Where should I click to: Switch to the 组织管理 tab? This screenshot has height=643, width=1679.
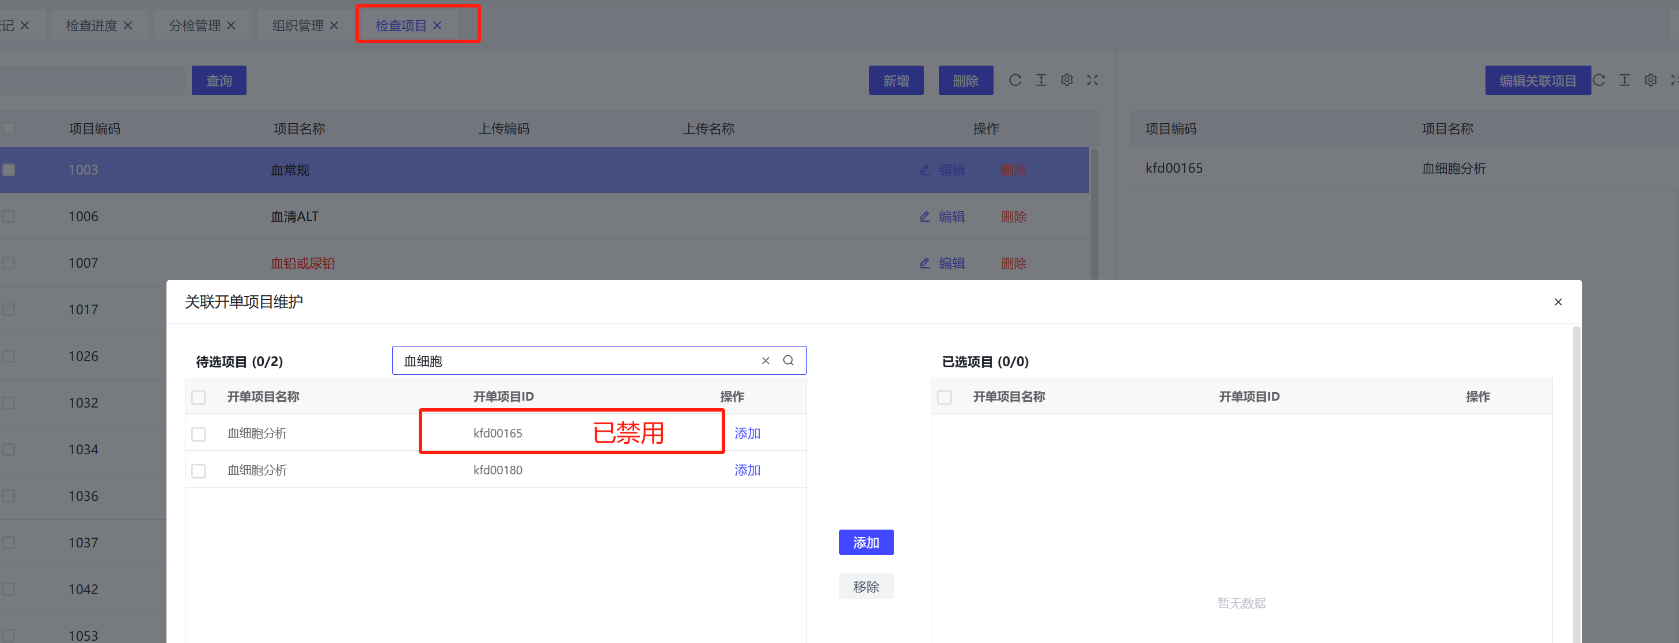point(298,25)
